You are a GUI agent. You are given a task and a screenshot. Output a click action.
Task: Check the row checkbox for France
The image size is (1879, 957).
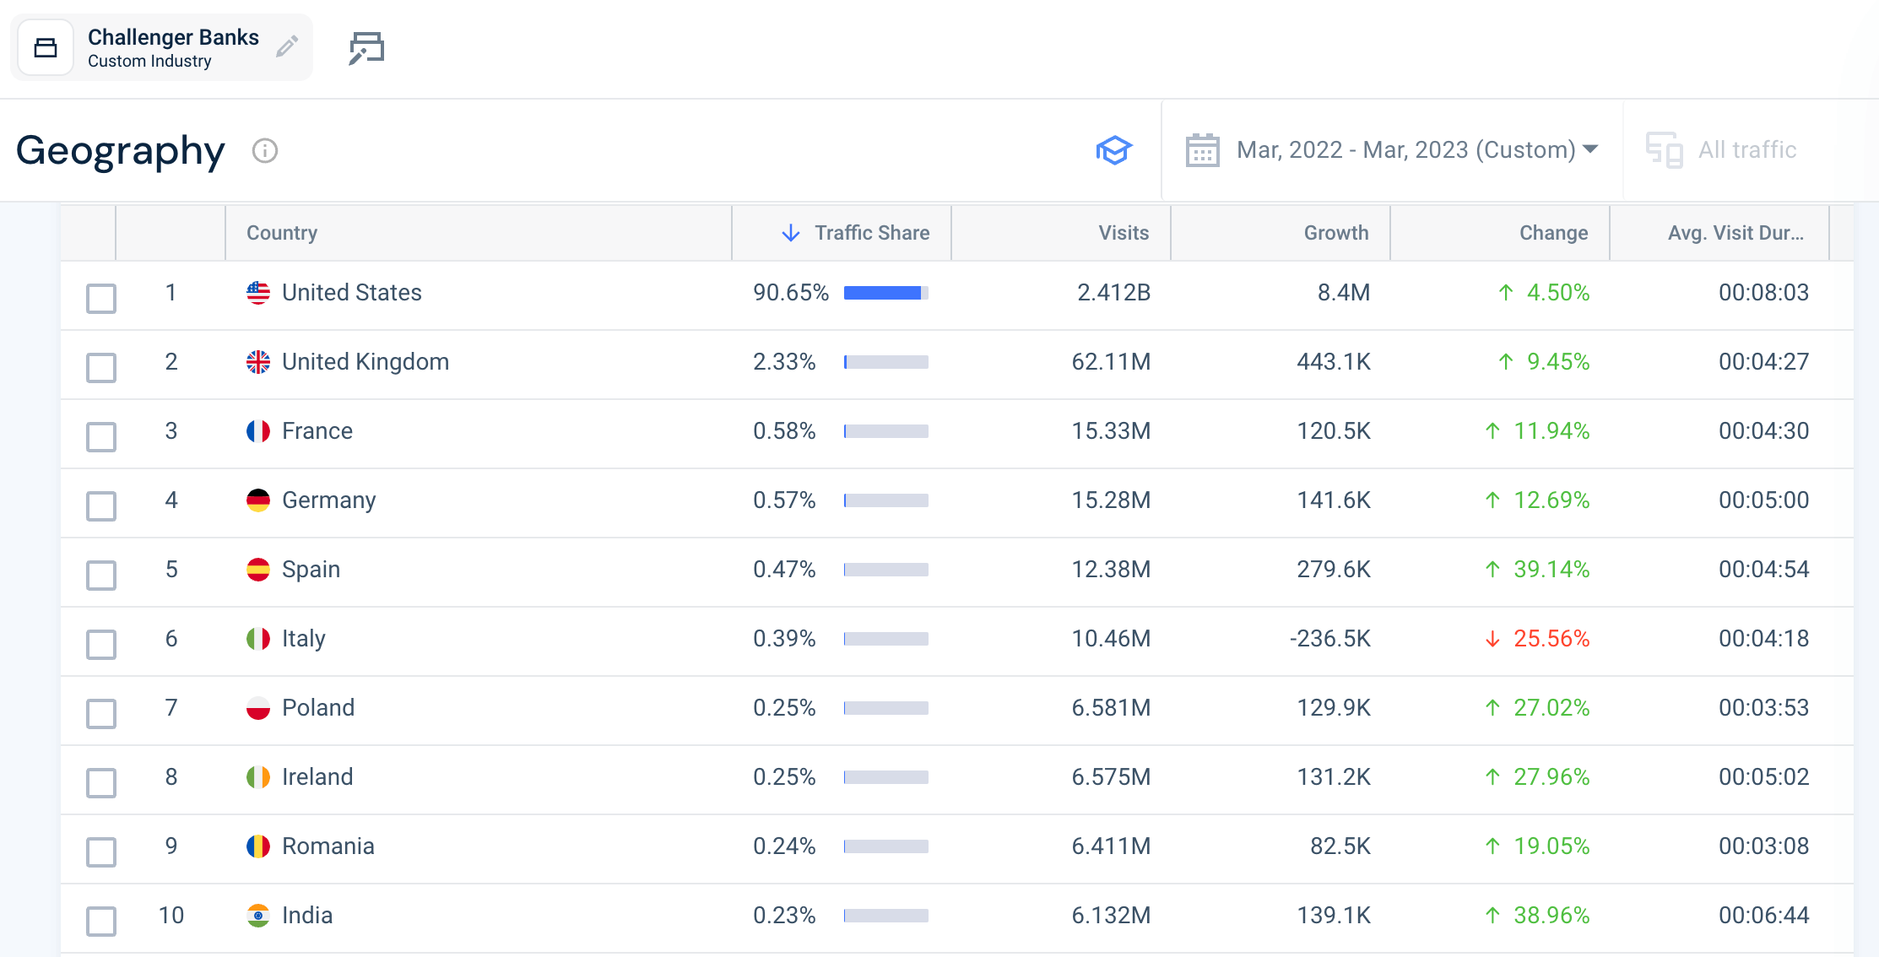click(x=100, y=436)
